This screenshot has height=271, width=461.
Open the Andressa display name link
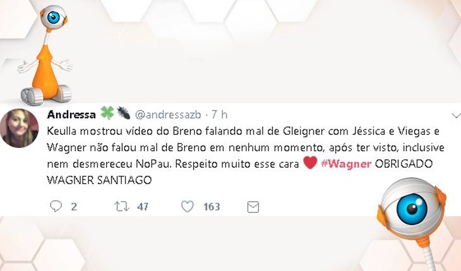click(x=71, y=114)
